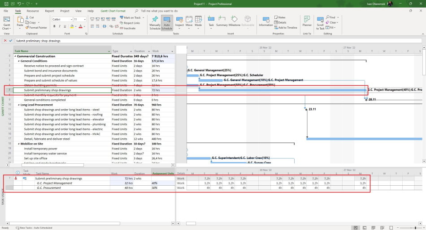Open the File menu
Image resolution: width=426 pixels, height=230 pixels.
(6, 11)
